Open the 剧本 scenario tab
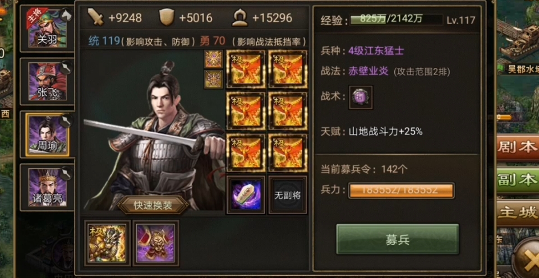The image size is (539, 278). pyautogui.click(x=517, y=147)
